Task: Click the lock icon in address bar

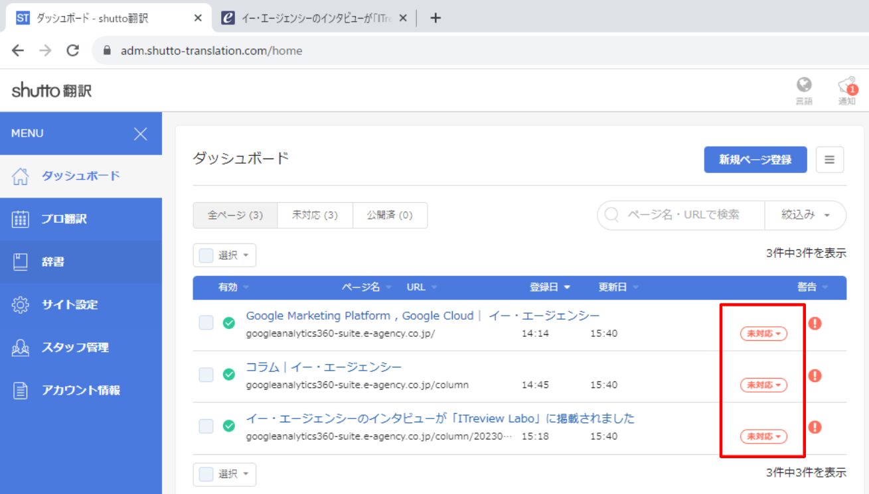Action: click(107, 50)
